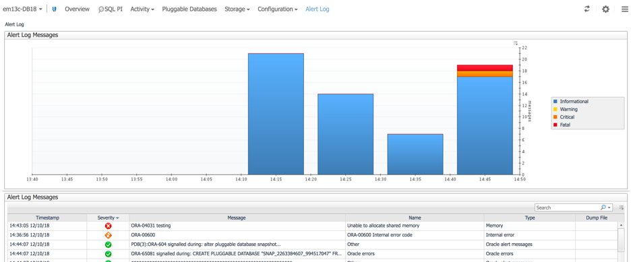This screenshot has width=633, height=262.
Task: Click fatal severity icon for ORA-04031
Action: (108, 226)
